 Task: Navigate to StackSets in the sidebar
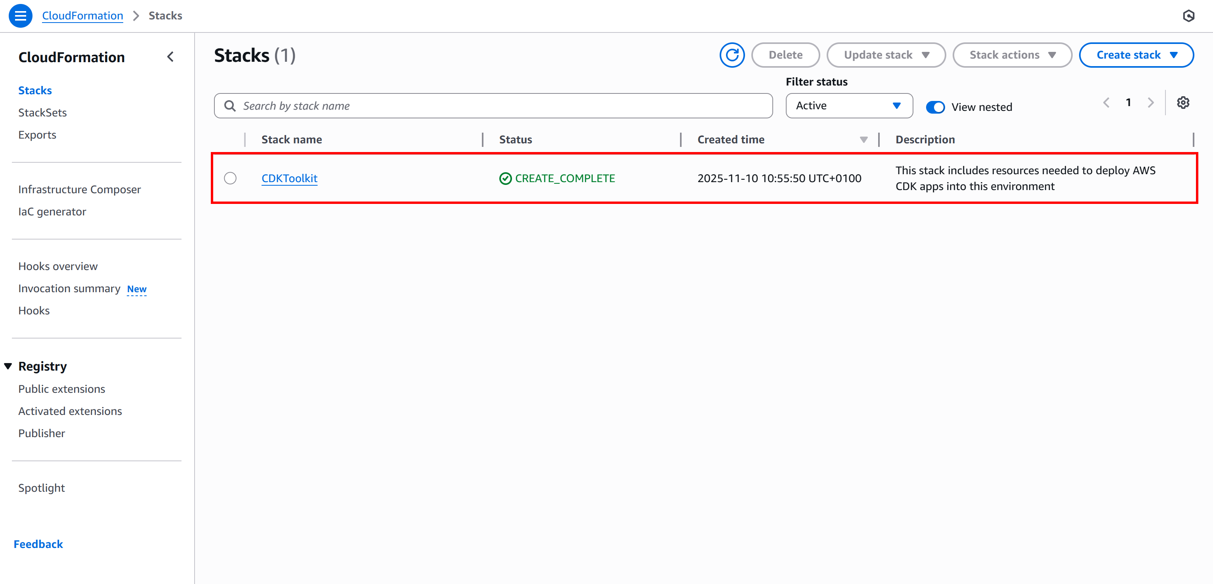[43, 112]
